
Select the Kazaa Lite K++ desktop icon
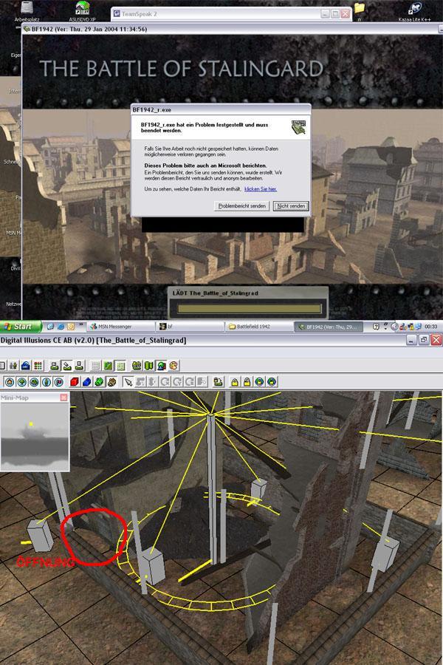click(x=414, y=11)
